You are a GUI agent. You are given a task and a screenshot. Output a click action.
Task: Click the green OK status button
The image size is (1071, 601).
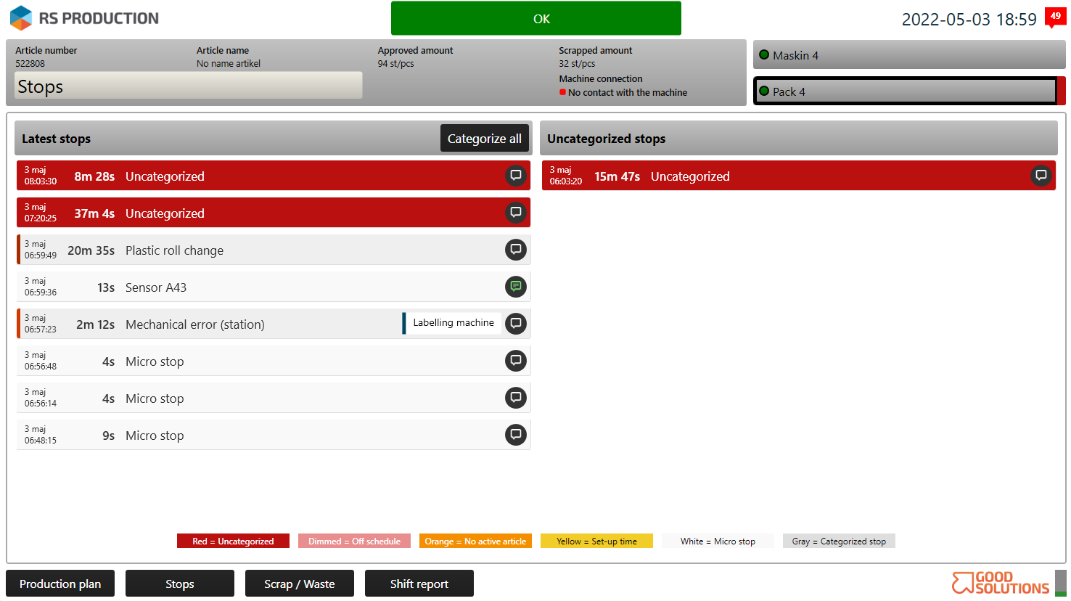535,18
